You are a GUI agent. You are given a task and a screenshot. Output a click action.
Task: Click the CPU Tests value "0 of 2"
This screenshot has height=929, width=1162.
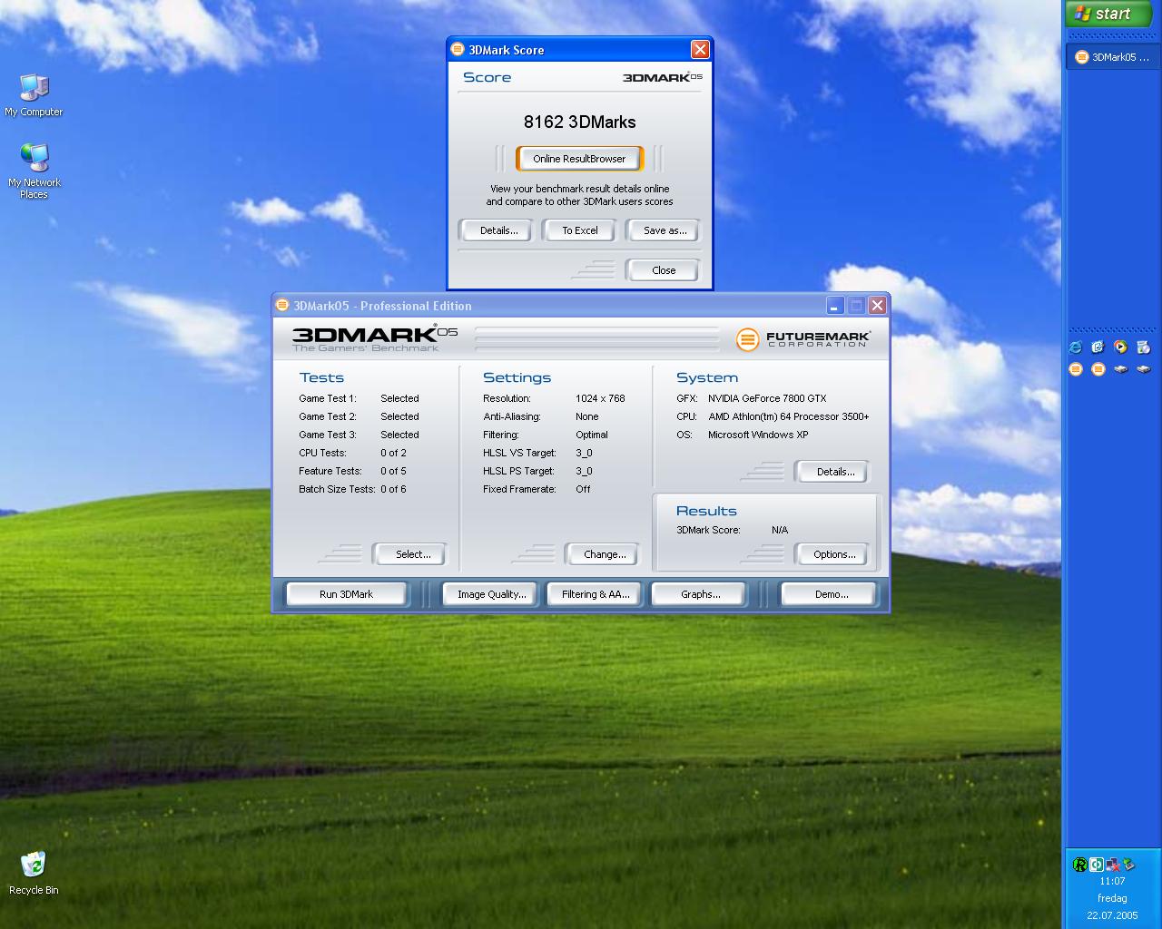393,453
